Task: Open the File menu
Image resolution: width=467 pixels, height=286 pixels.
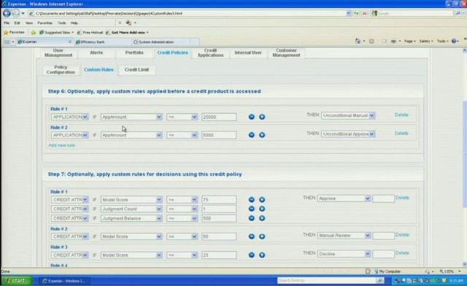Action: click(x=7, y=23)
